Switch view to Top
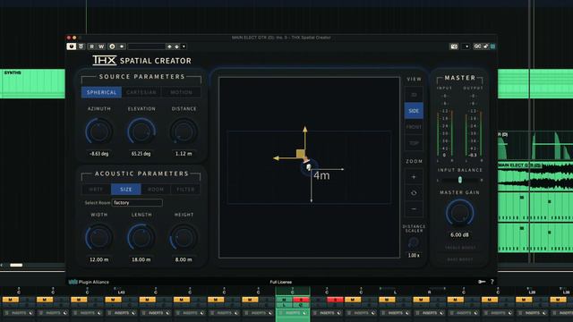 [414, 143]
